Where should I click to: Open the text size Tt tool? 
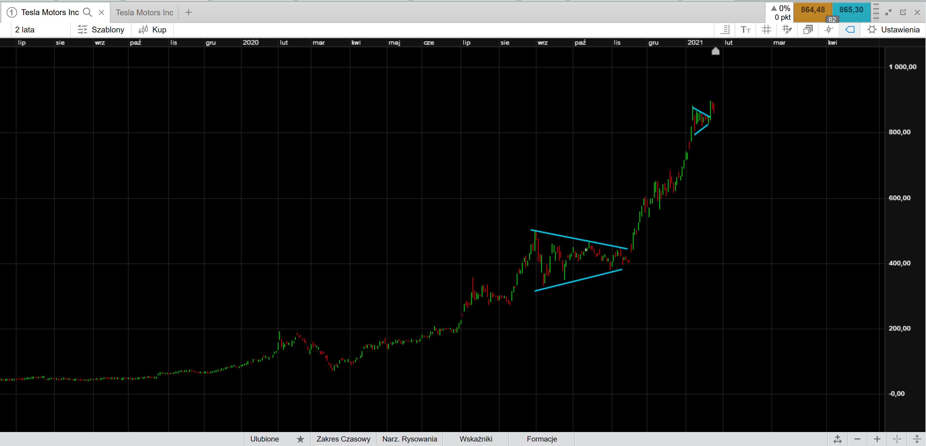745,30
